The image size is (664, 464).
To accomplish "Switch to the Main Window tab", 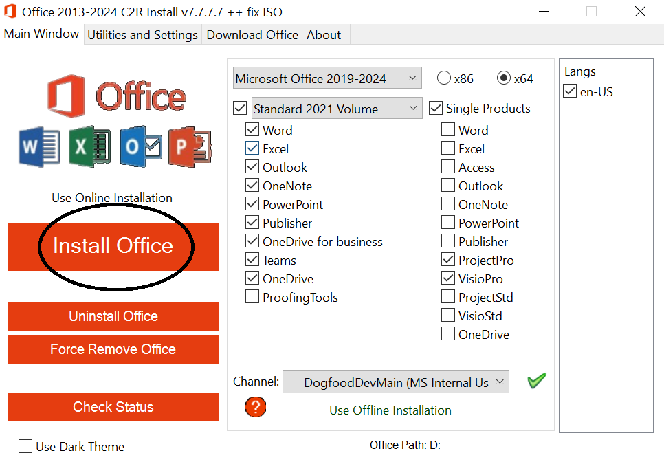I will coord(41,34).
